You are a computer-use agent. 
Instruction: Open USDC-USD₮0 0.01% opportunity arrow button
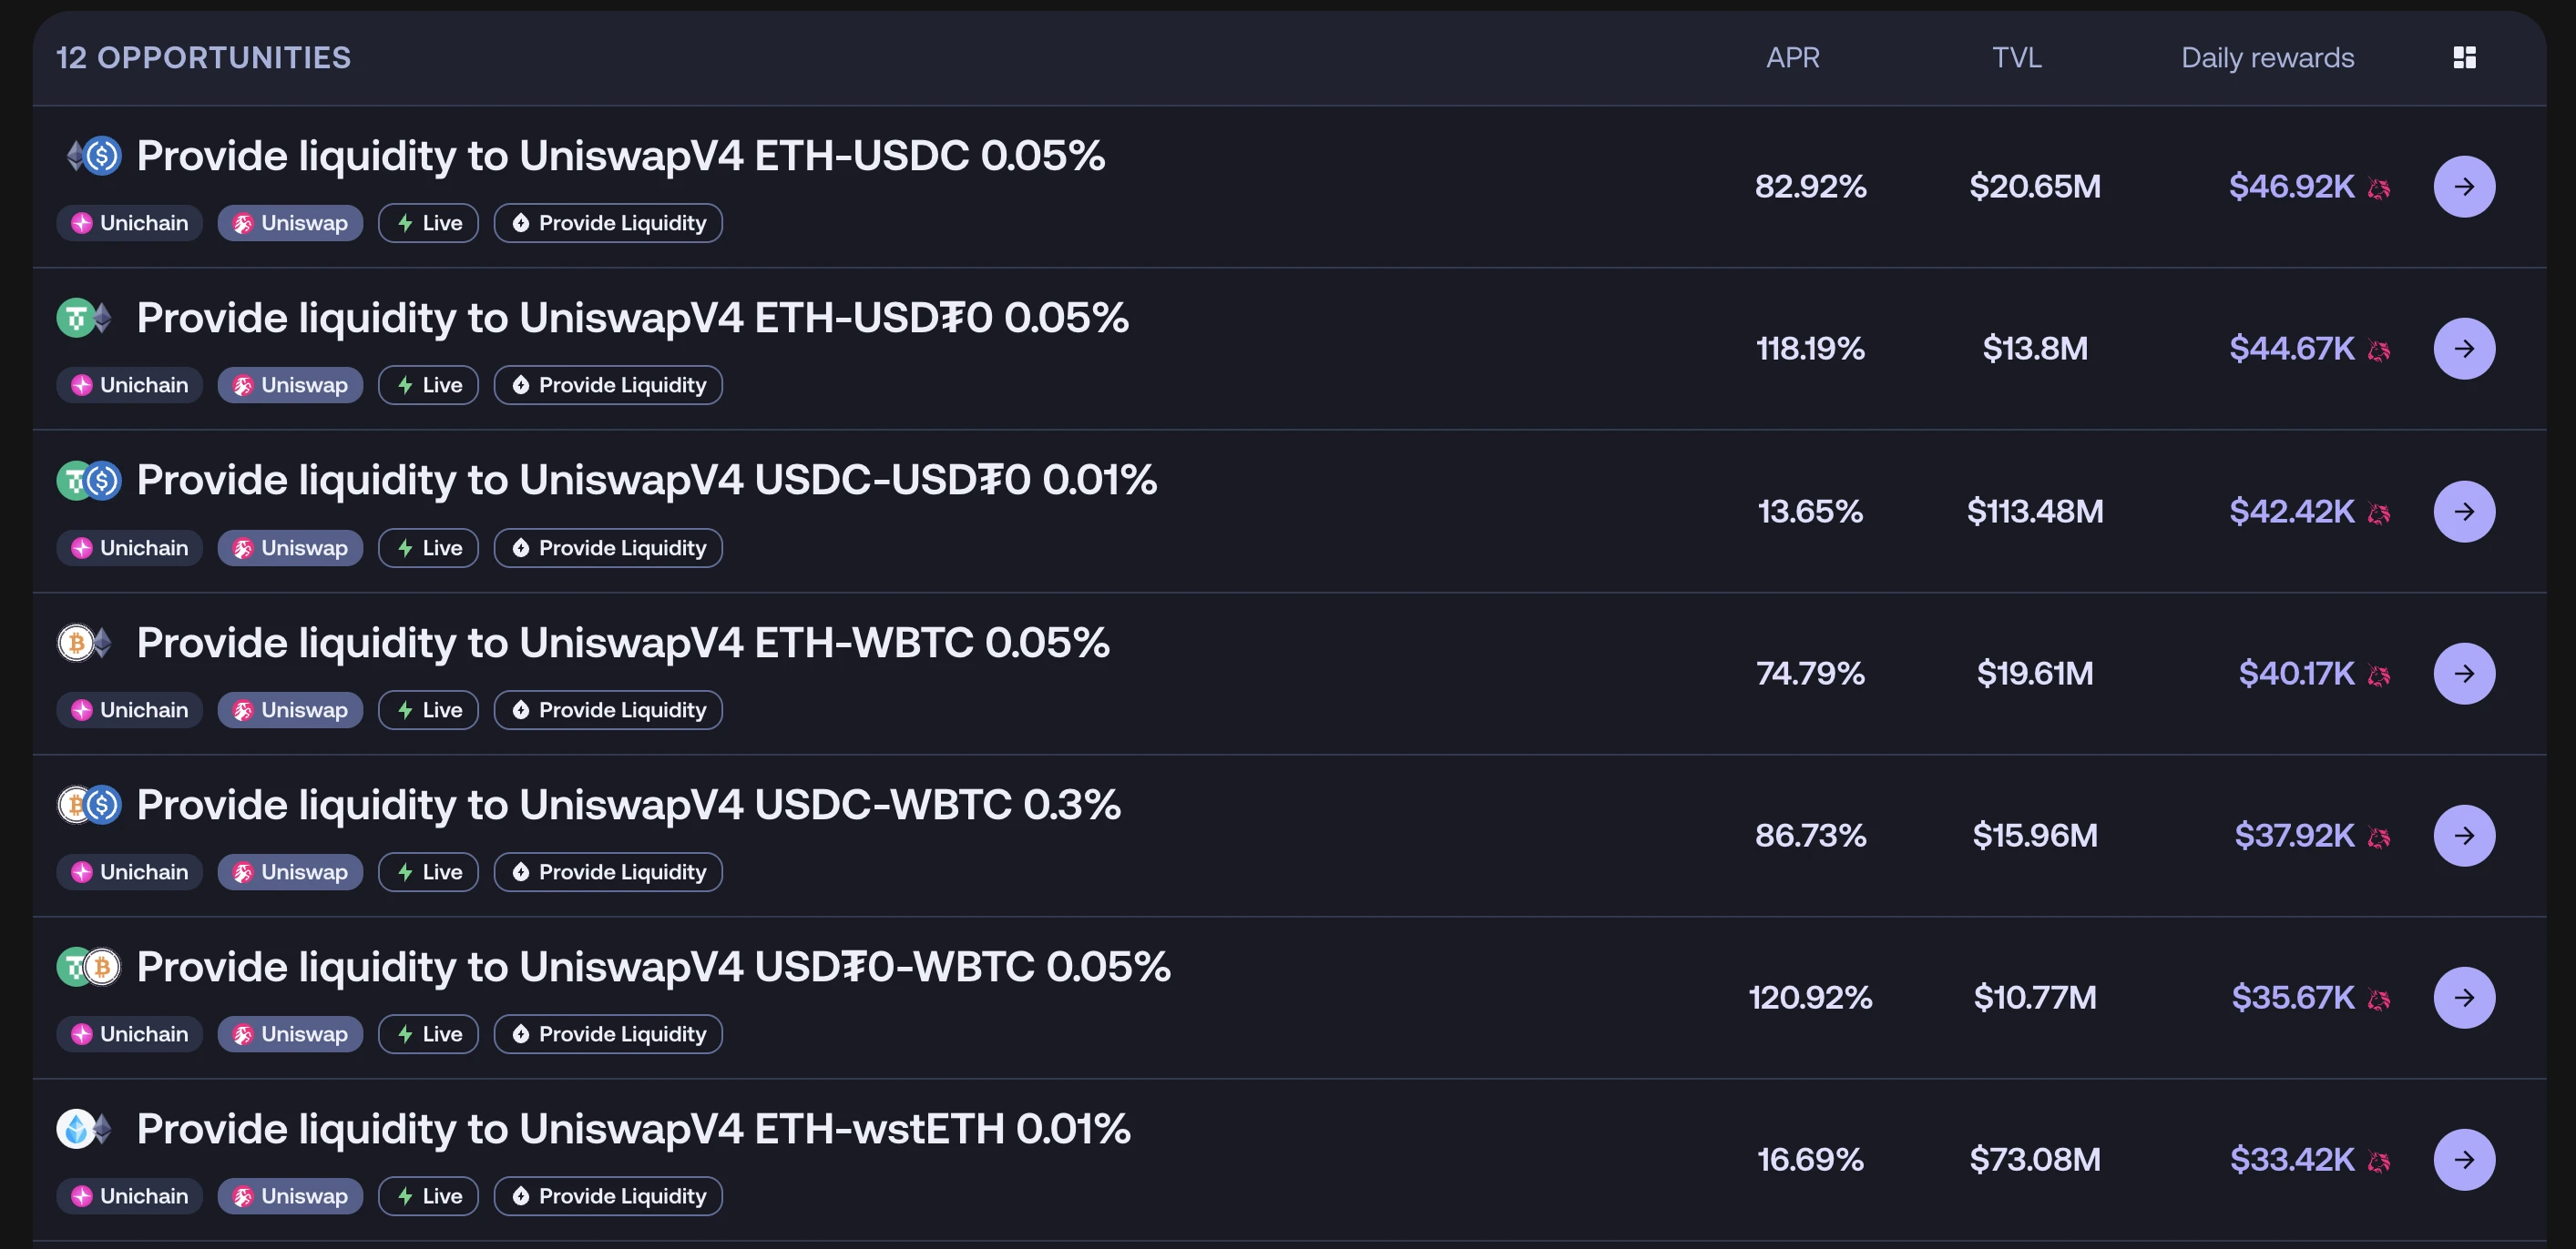(2463, 512)
